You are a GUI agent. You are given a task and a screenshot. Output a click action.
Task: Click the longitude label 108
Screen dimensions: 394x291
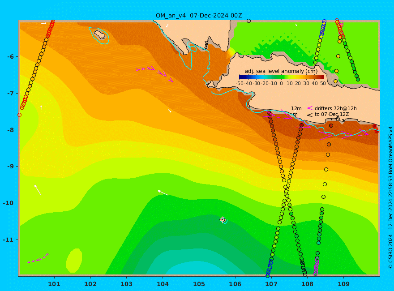308,284
